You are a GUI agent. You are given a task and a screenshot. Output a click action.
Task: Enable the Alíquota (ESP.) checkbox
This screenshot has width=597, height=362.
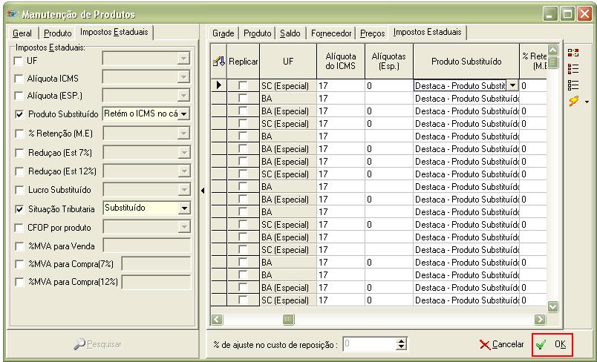point(19,96)
